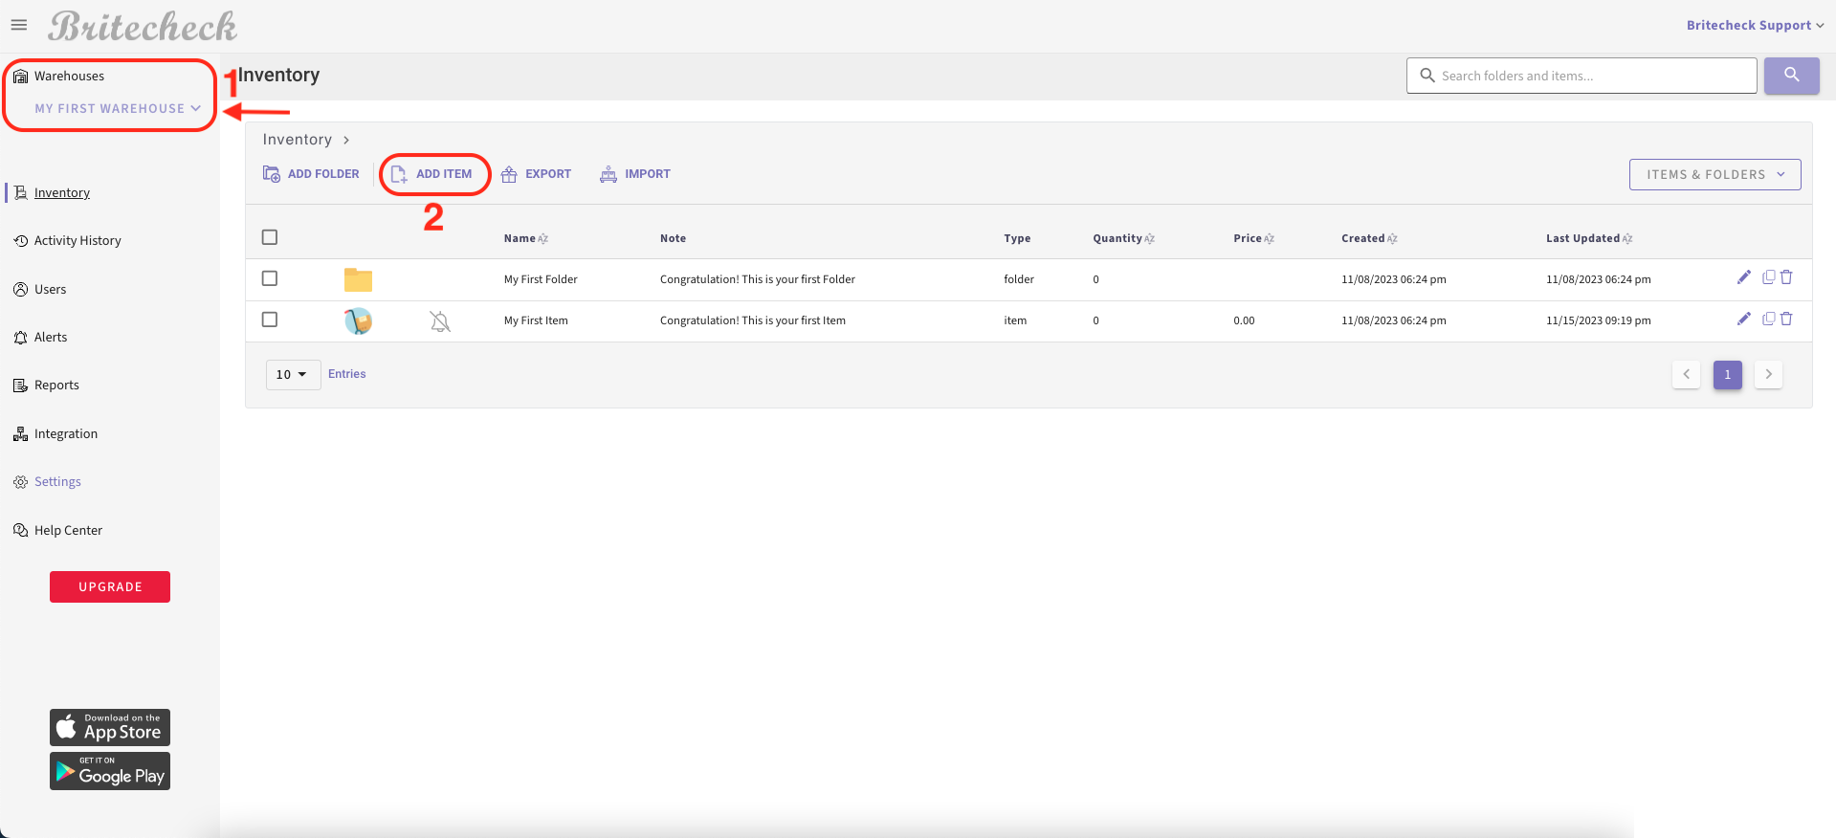The height and width of the screenshot is (838, 1836).
Task: Click the ADD ITEM button label
Action: tap(444, 174)
